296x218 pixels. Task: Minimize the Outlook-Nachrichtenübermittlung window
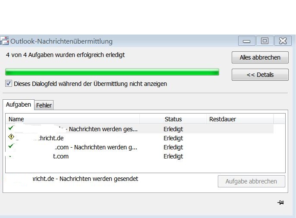246,41
